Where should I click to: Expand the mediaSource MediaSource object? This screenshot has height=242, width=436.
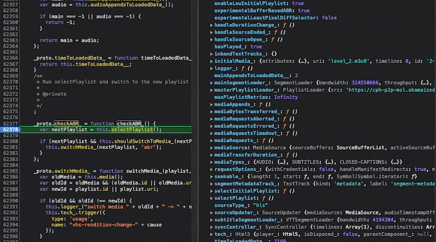pyautogui.click(x=211, y=148)
